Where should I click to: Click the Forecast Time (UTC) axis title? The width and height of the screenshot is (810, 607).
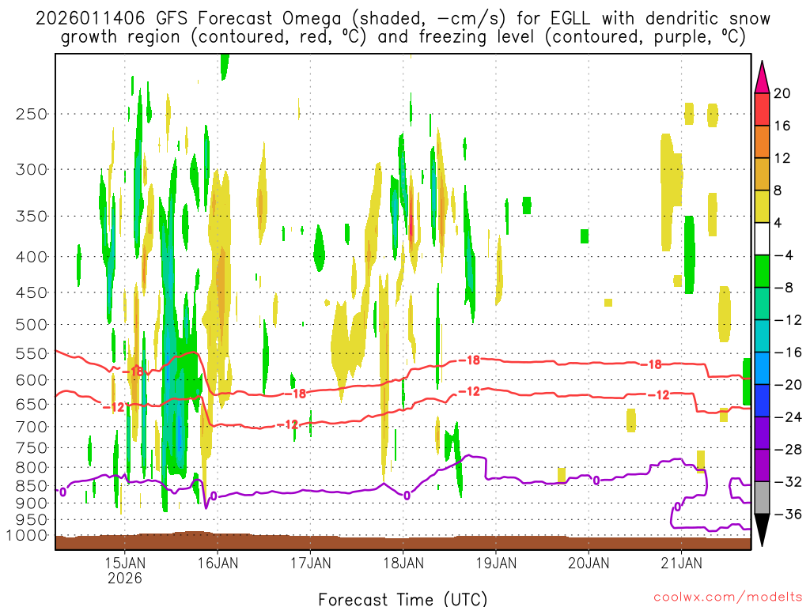coord(403,599)
